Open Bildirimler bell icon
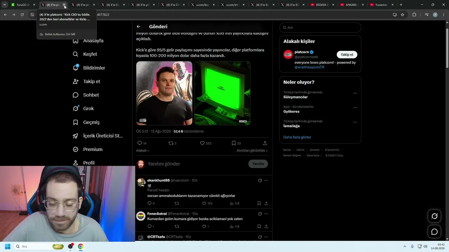Image resolution: width=449 pixels, height=252 pixels. pos(75,68)
